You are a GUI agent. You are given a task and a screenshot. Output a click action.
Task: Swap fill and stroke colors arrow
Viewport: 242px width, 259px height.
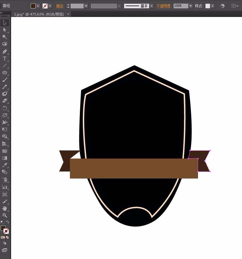[8, 222]
